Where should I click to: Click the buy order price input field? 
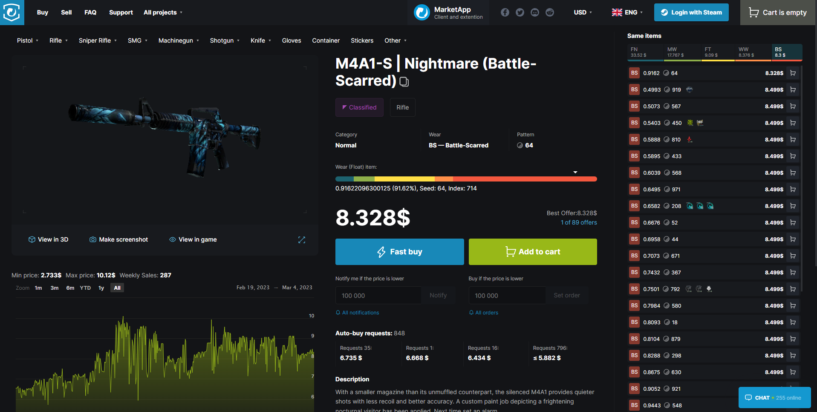pyautogui.click(x=507, y=295)
